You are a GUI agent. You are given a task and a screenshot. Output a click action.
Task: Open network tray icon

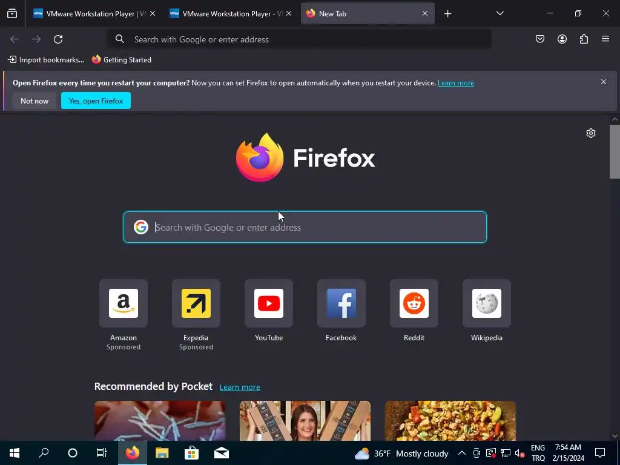click(x=506, y=453)
